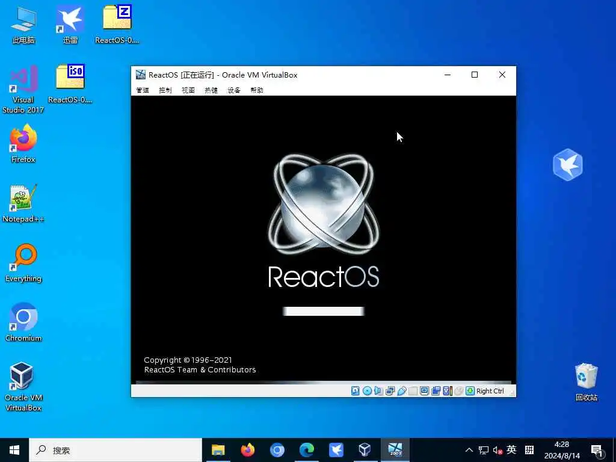Open the 帮助 menu in VirtualBox
The width and height of the screenshot is (616, 462).
[x=256, y=90]
